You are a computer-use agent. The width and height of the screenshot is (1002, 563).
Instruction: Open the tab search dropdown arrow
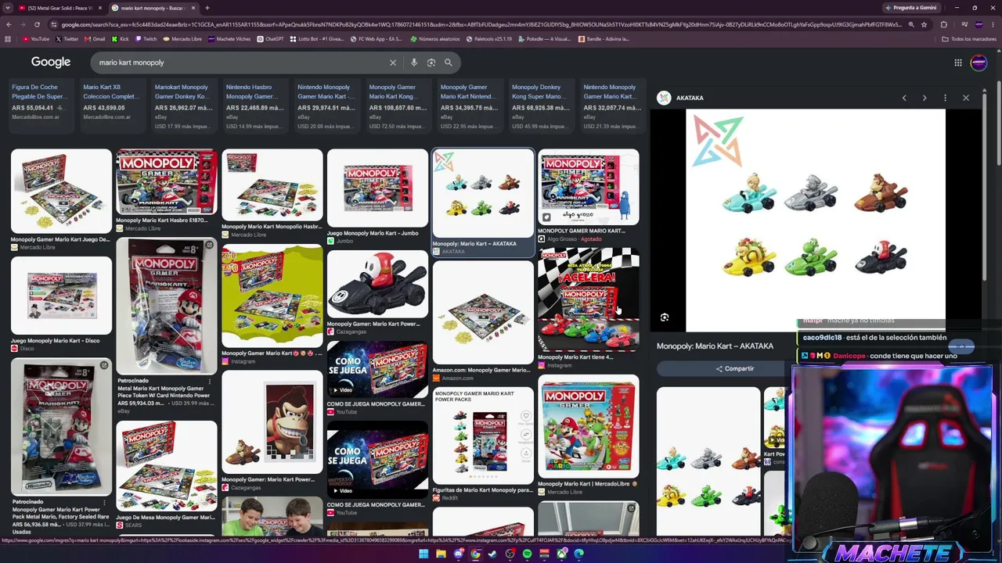[x=9, y=8]
